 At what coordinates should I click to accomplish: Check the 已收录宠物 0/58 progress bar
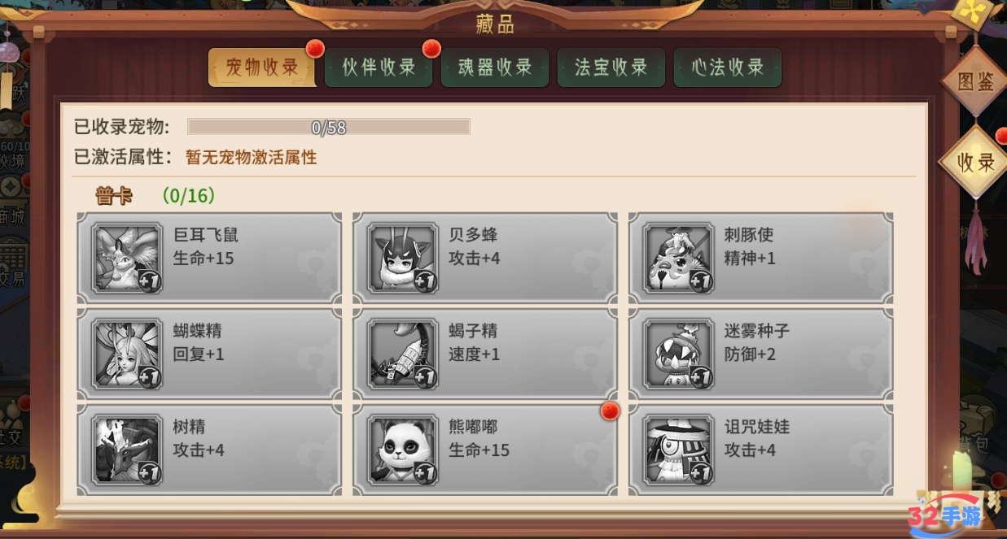coord(329,127)
